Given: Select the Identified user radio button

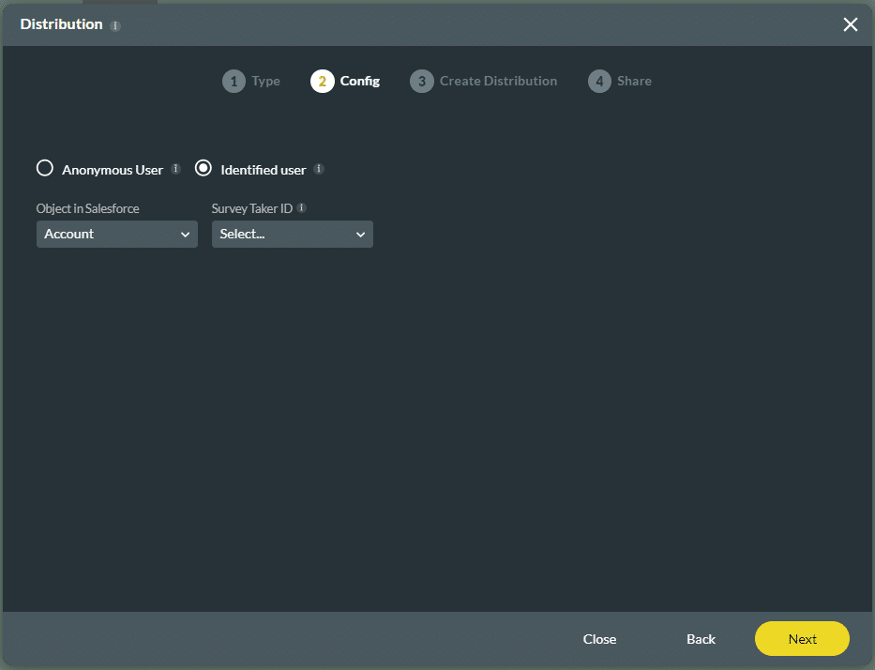Looking at the screenshot, I should pos(204,169).
